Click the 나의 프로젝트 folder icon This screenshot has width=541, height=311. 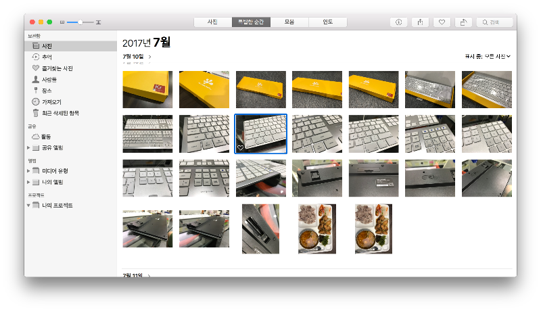pos(36,205)
